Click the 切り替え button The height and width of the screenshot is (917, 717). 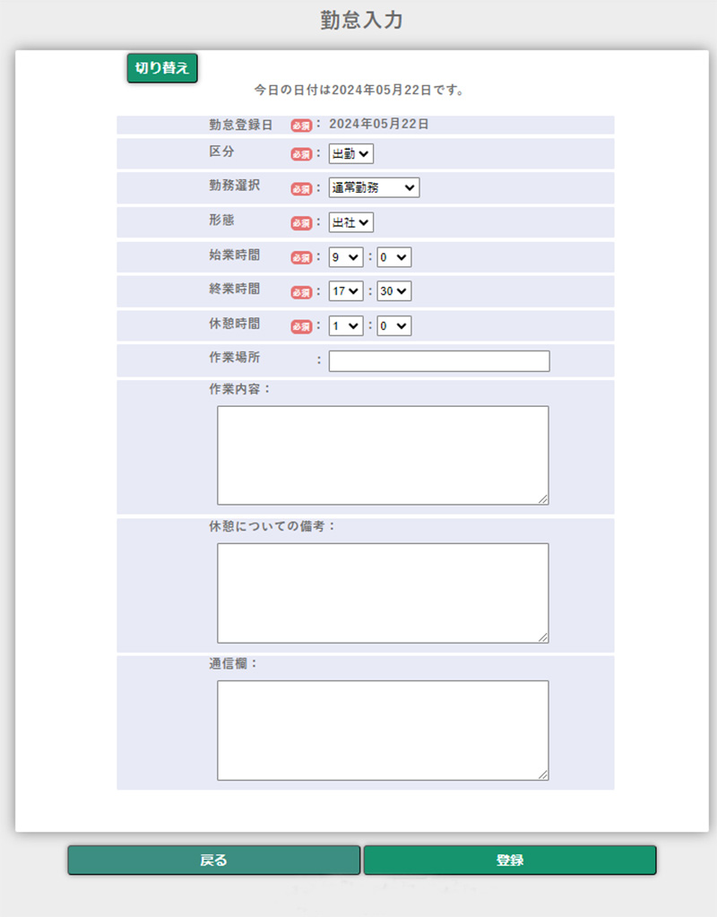(x=162, y=68)
